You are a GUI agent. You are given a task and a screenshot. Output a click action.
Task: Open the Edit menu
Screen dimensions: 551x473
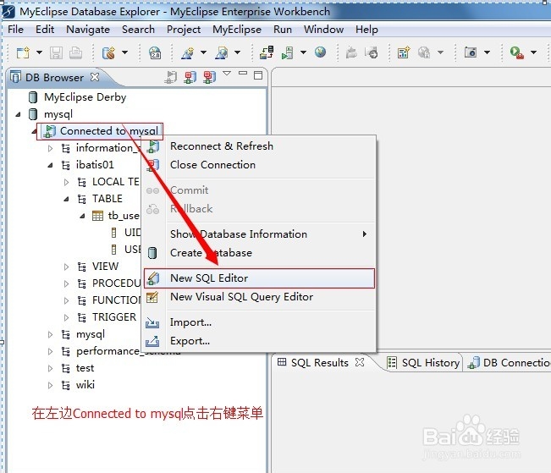[45, 30]
